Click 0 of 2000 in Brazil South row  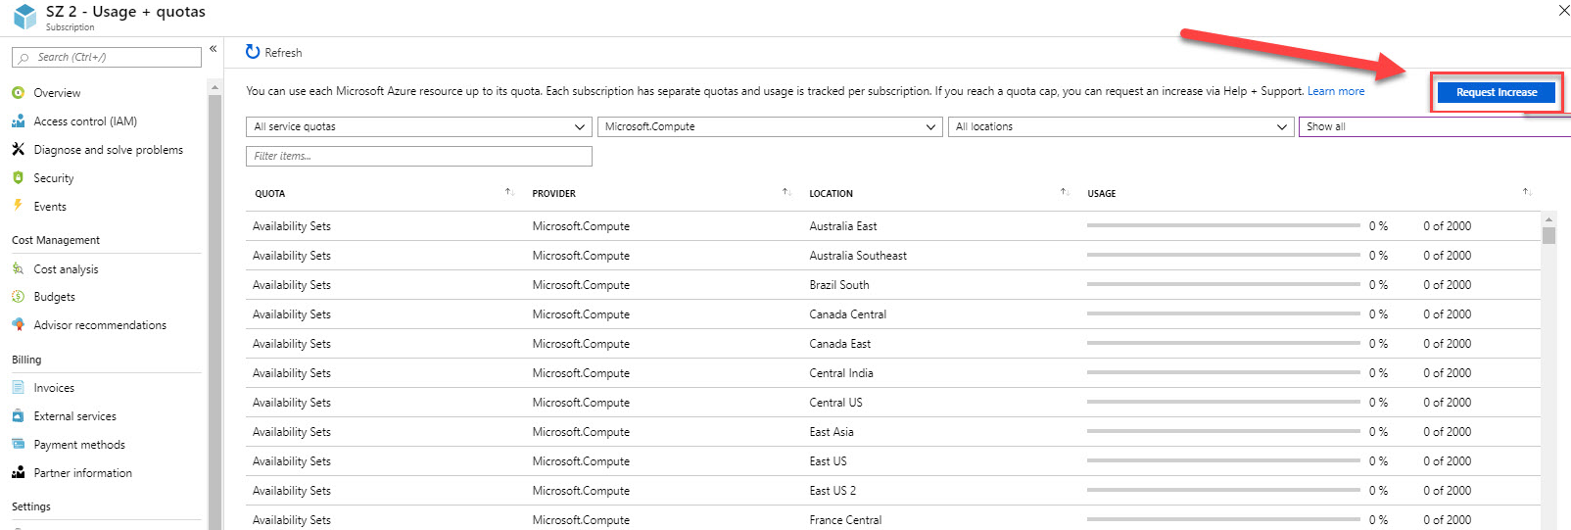coord(1447,285)
